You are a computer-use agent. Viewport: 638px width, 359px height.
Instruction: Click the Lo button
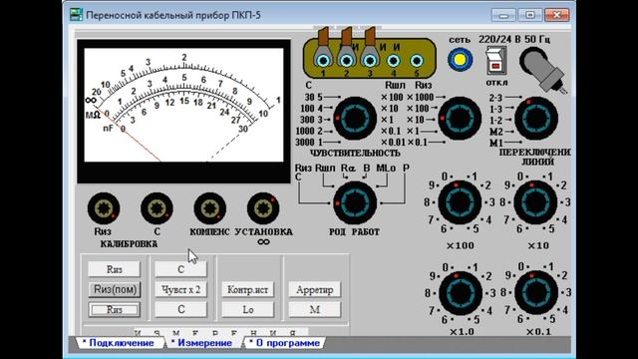tap(248, 309)
